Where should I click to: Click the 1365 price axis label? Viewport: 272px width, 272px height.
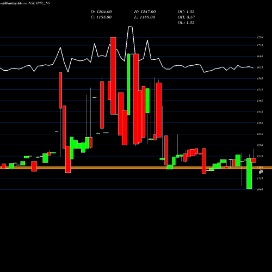coord(260,123)
